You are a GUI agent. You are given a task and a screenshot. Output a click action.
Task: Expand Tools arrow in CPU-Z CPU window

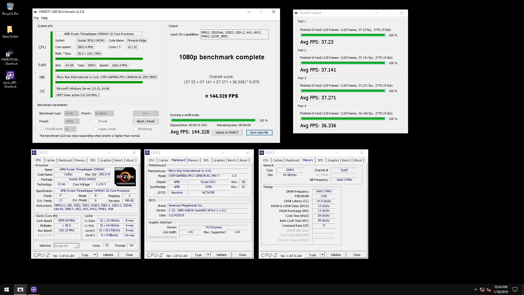pyautogui.click(x=95, y=255)
